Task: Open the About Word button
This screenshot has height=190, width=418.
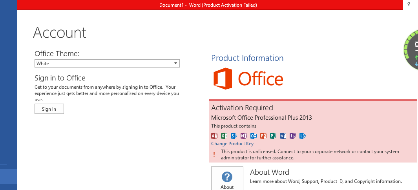Action: point(227,178)
